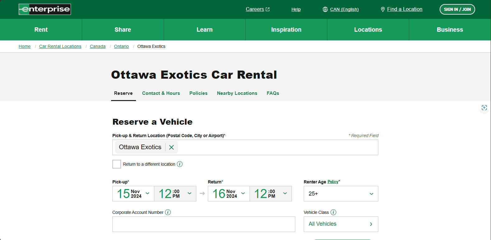491x240 pixels.
Task: Open the All Vehicles class selector
Action: (x=341, y=224)
